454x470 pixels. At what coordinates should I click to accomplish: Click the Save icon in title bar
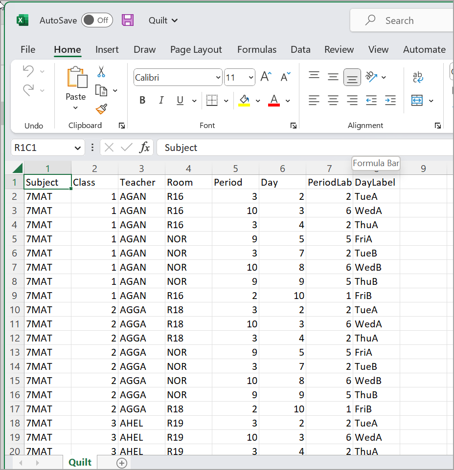click(128, 20)
